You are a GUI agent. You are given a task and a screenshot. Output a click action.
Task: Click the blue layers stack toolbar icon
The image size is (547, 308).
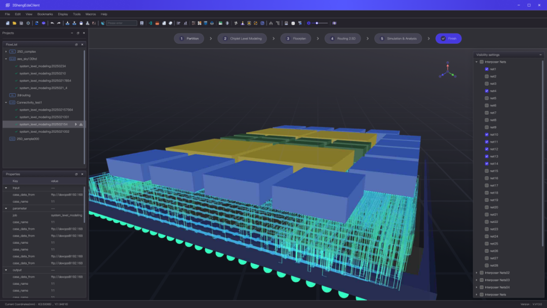pyautogui.click(x=44, y=23)
